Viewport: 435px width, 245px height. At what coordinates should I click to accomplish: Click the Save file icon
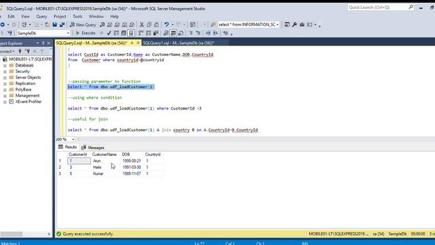tap(54, 24)
